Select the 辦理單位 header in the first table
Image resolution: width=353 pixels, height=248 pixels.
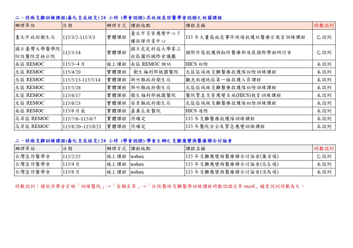point(25,25)
